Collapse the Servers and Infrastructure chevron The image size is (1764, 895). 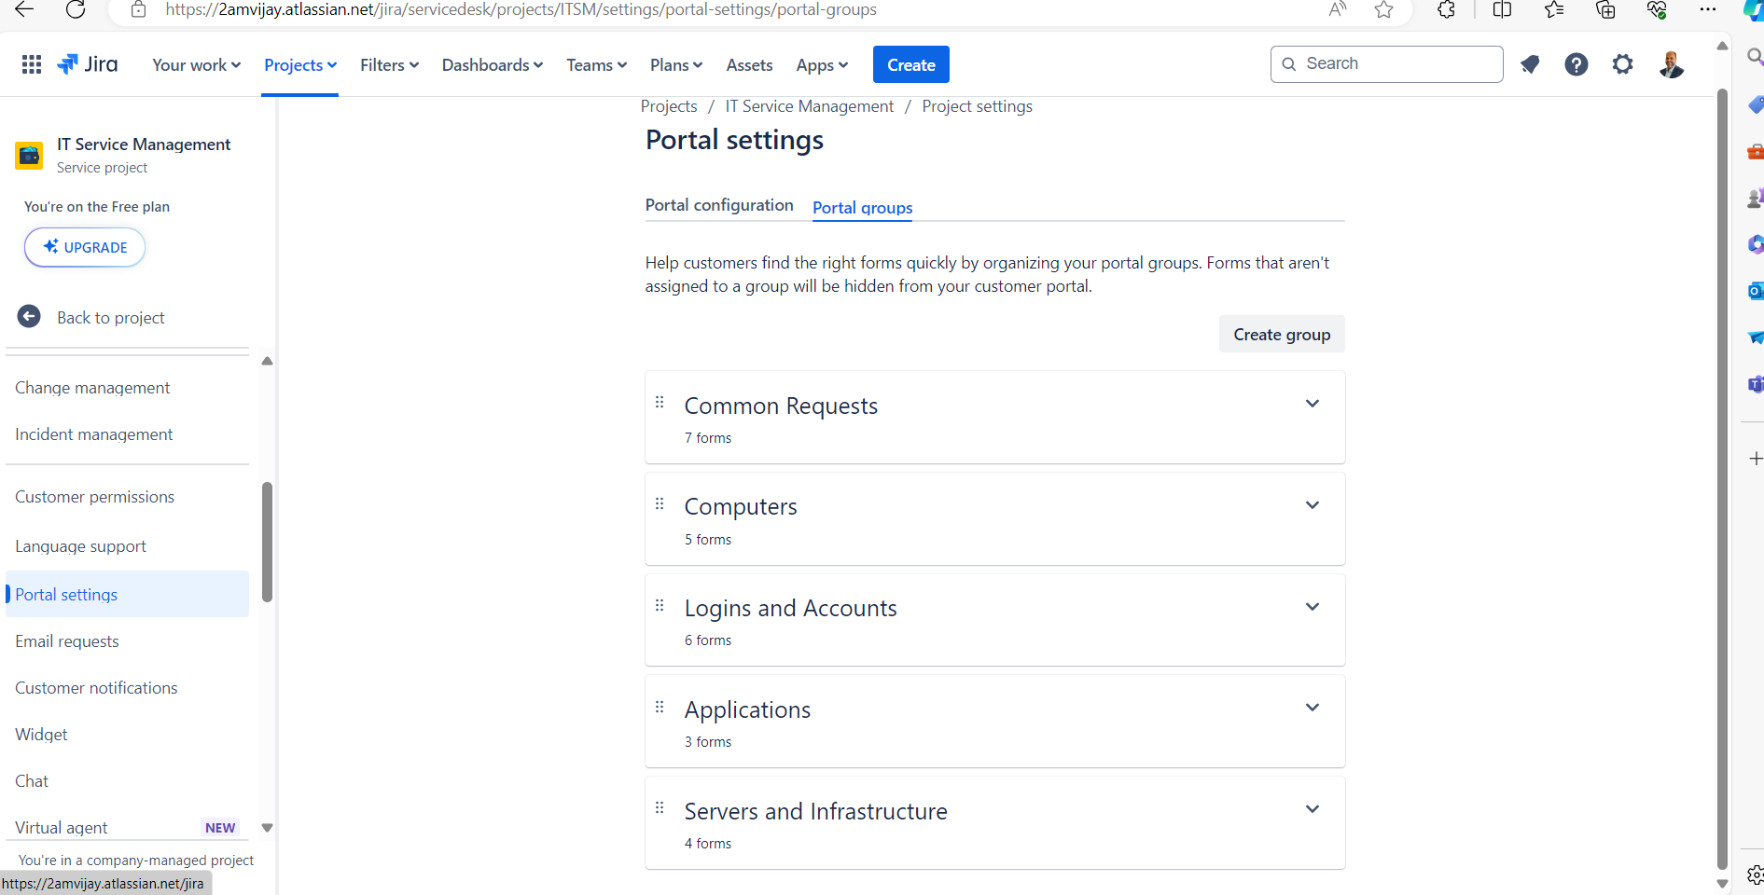coord(1313,808)
